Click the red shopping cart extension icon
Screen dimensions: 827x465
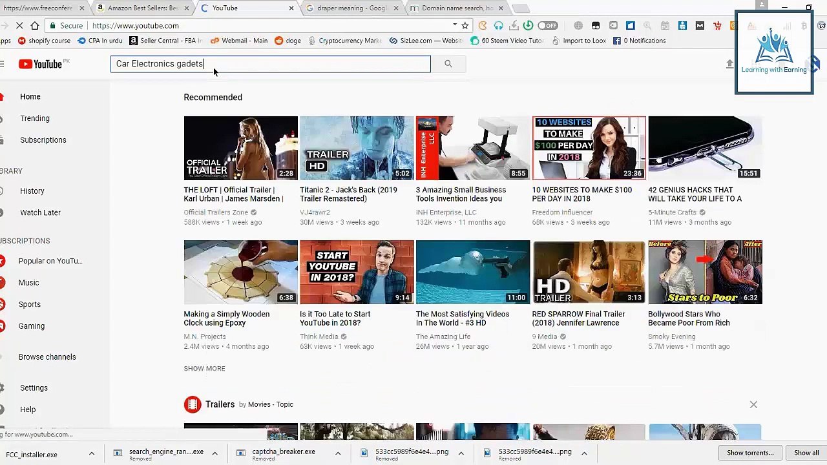[x=717, y=26]
